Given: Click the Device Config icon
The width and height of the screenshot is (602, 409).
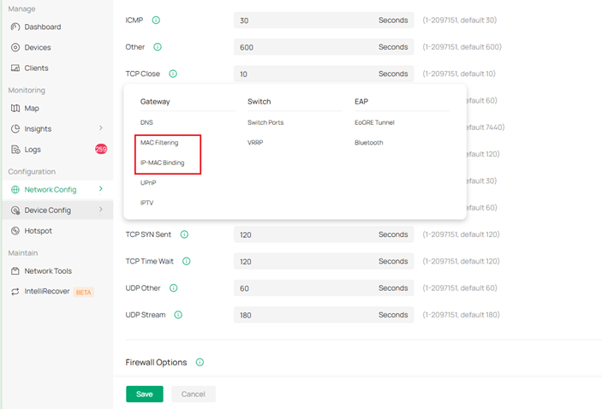Looking at the screenshot, I should 15,210.
